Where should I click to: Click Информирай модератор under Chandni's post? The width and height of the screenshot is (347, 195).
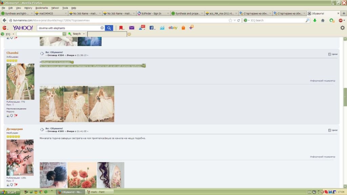click(322, 81)
